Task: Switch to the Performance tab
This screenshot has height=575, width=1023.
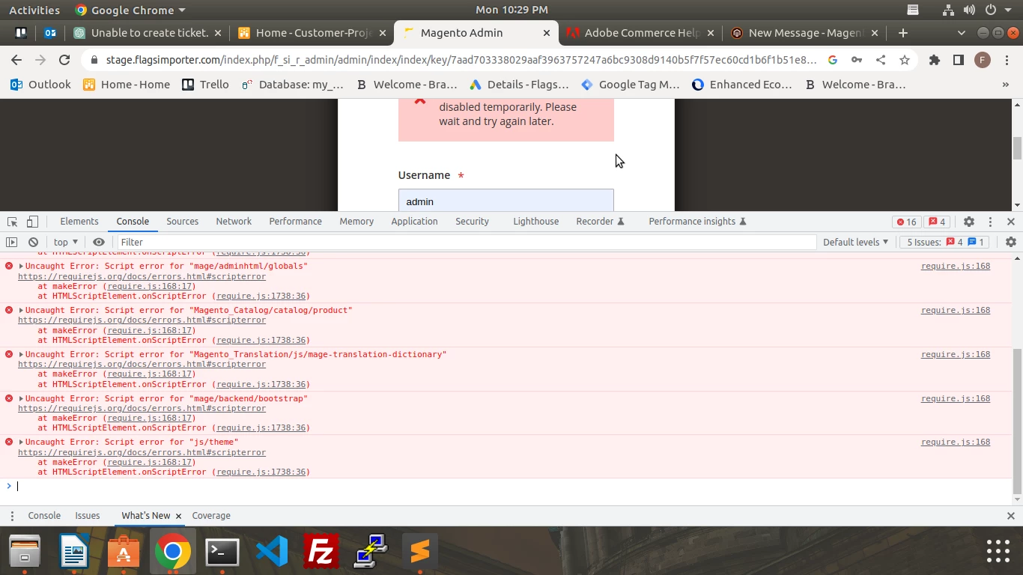Action: point(296,222)
